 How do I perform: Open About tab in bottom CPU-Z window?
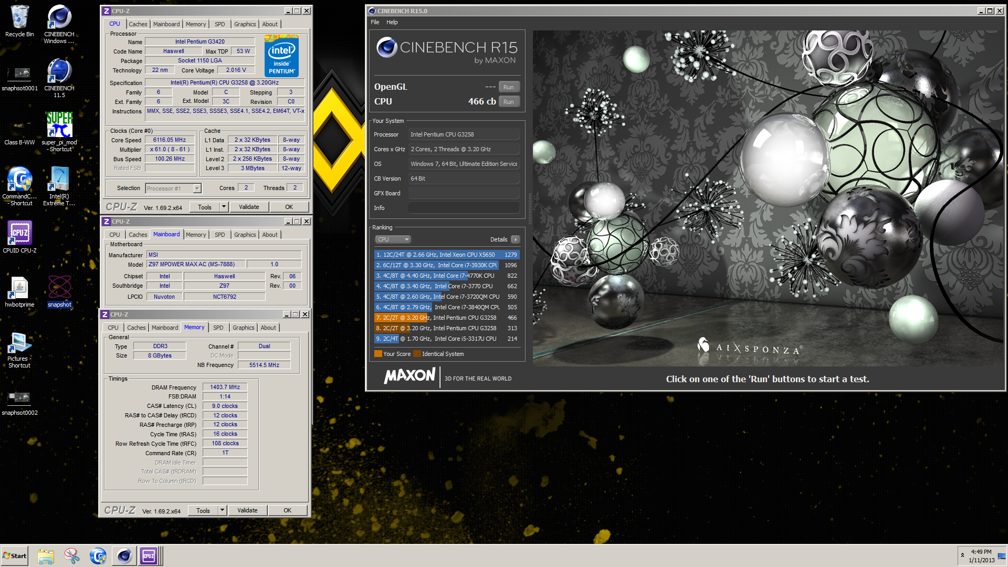click(x=268, y=328)
